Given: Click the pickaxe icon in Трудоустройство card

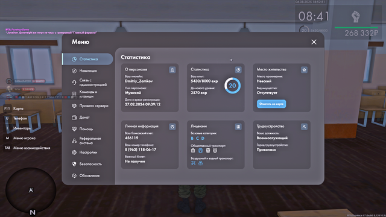Looking at the screenshot, I should coord(304,127).
